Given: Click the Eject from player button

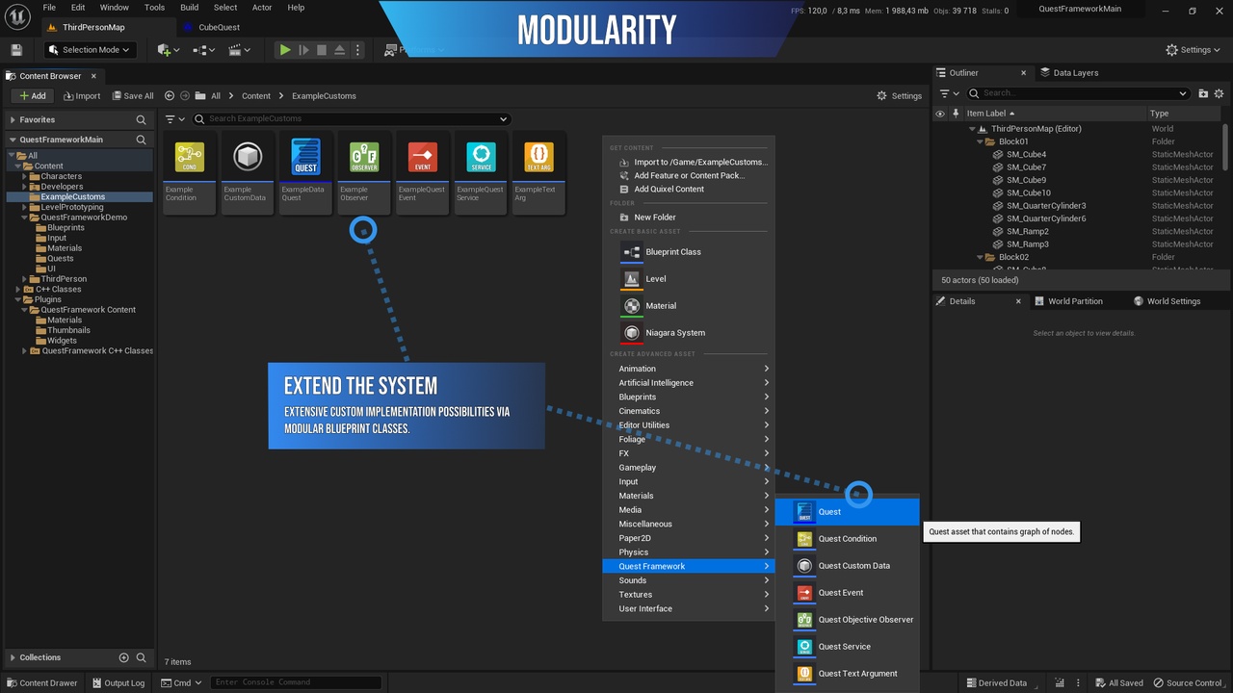Looking at the screenshot, I should click(x=340, y=50).
